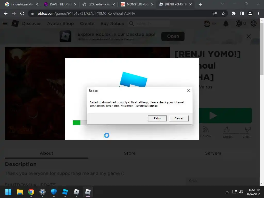
Task: Open Roblox settings gear icon
Action: [254, 23]
